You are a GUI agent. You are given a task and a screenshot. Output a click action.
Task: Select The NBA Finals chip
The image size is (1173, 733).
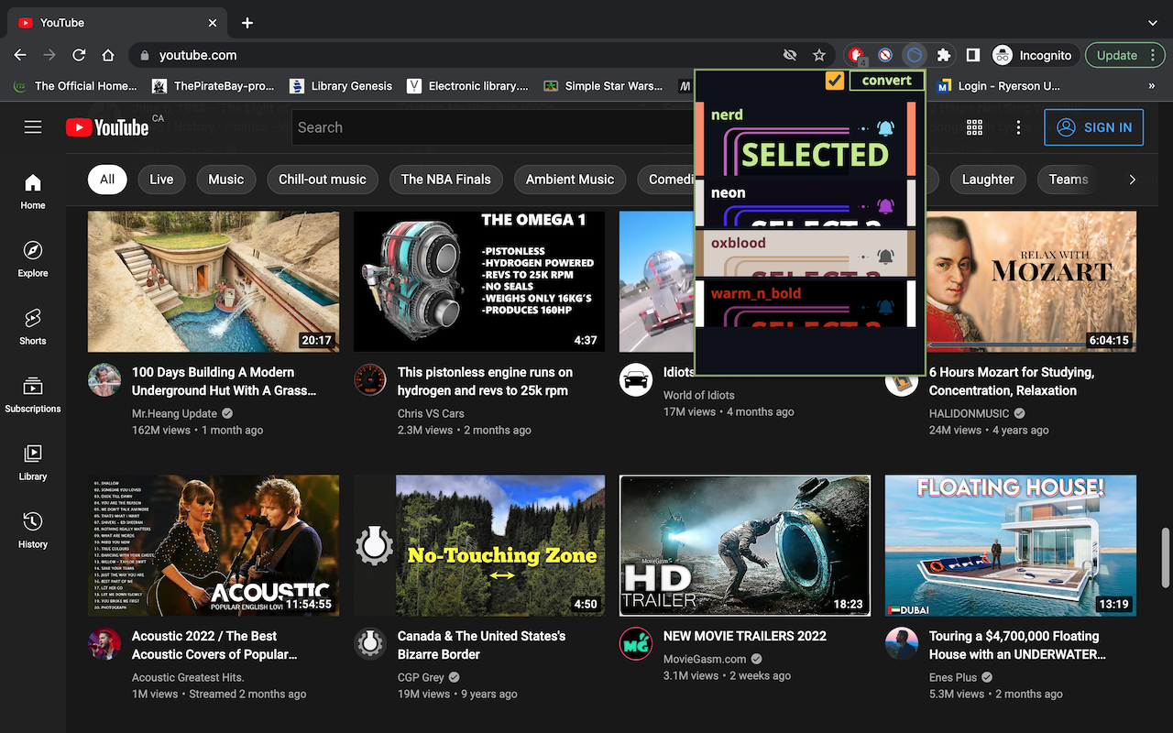tap(446, 180)
